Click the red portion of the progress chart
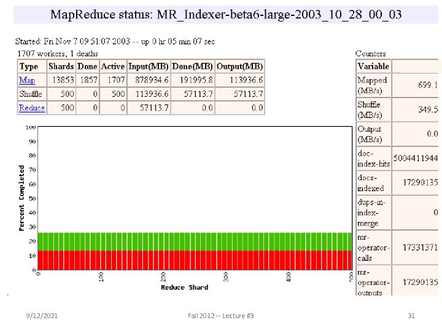442x331 pixels. tap(195, 261)
